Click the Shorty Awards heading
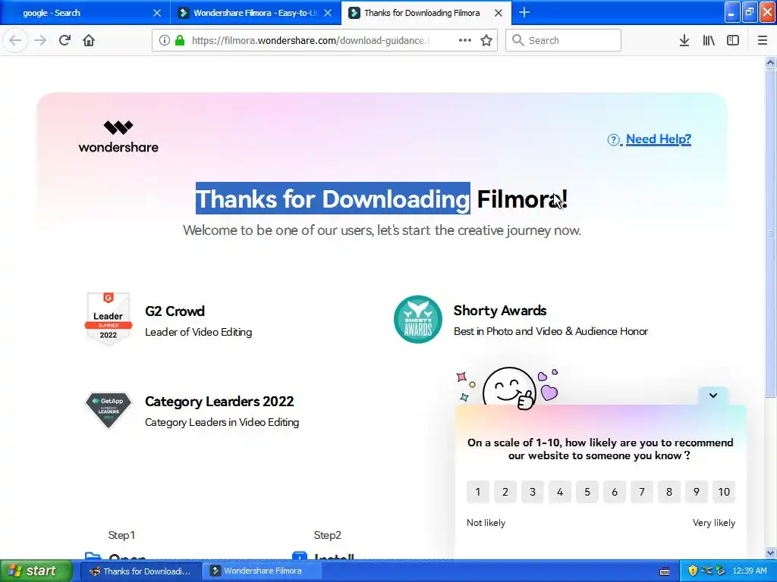The width and height of the screenshot is (777, 582). [500, 310]
